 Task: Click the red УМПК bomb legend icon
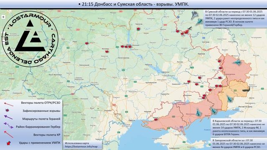[8, 143]
